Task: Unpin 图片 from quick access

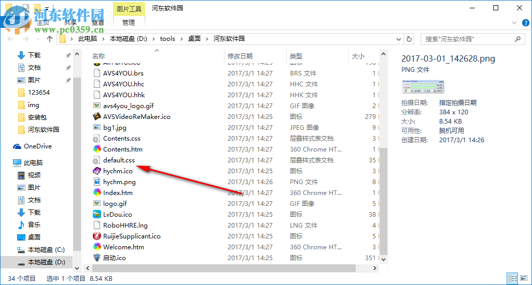Action: [68, 80]
